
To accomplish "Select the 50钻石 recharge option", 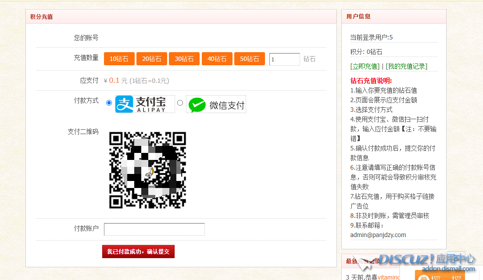I will click(249, 59).
